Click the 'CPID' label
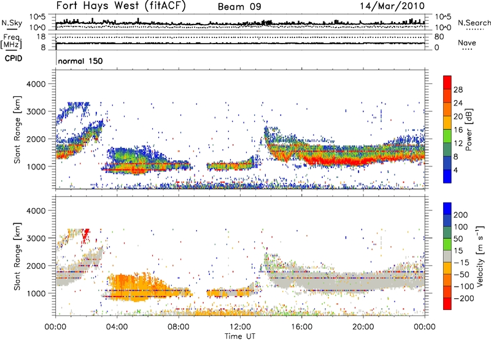The height and width of the screenshot is (340, 491). tap(14, 58)
